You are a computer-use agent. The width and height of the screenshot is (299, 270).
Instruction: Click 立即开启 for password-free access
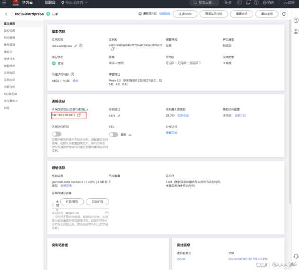[x=240, y=116]
